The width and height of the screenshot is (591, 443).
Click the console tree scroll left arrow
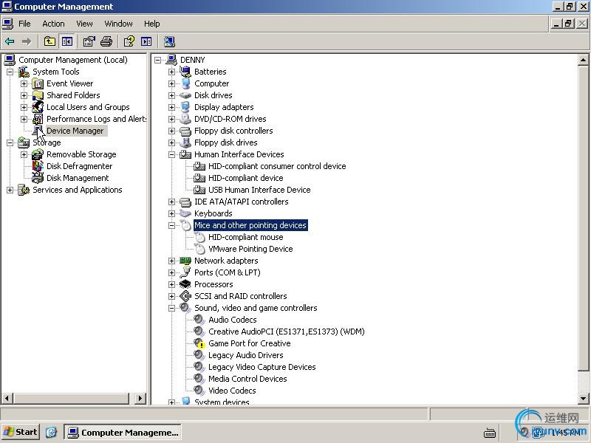point(7,398)
